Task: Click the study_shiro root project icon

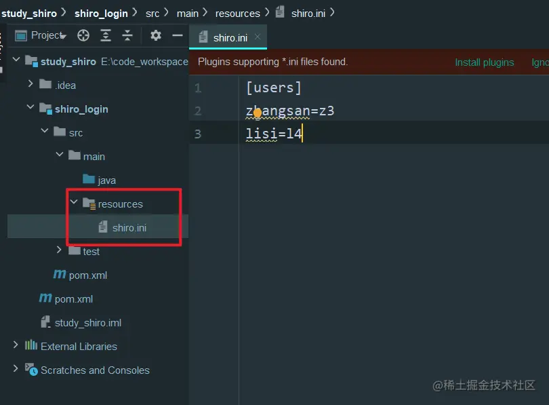Action: pyautogui.click(x=31, y=61)
